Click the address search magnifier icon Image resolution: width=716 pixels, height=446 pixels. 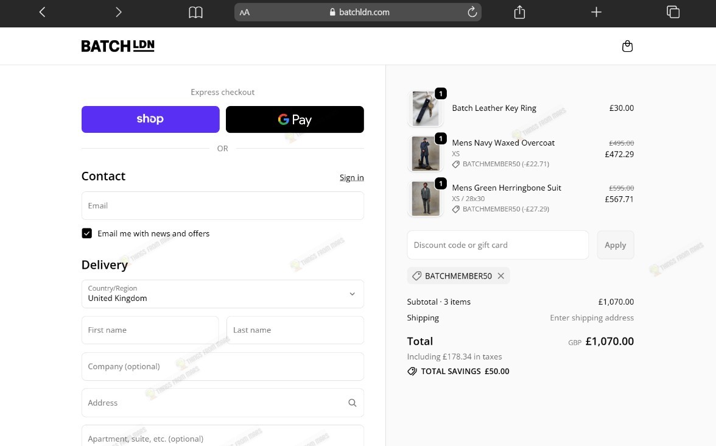point(352,403)
